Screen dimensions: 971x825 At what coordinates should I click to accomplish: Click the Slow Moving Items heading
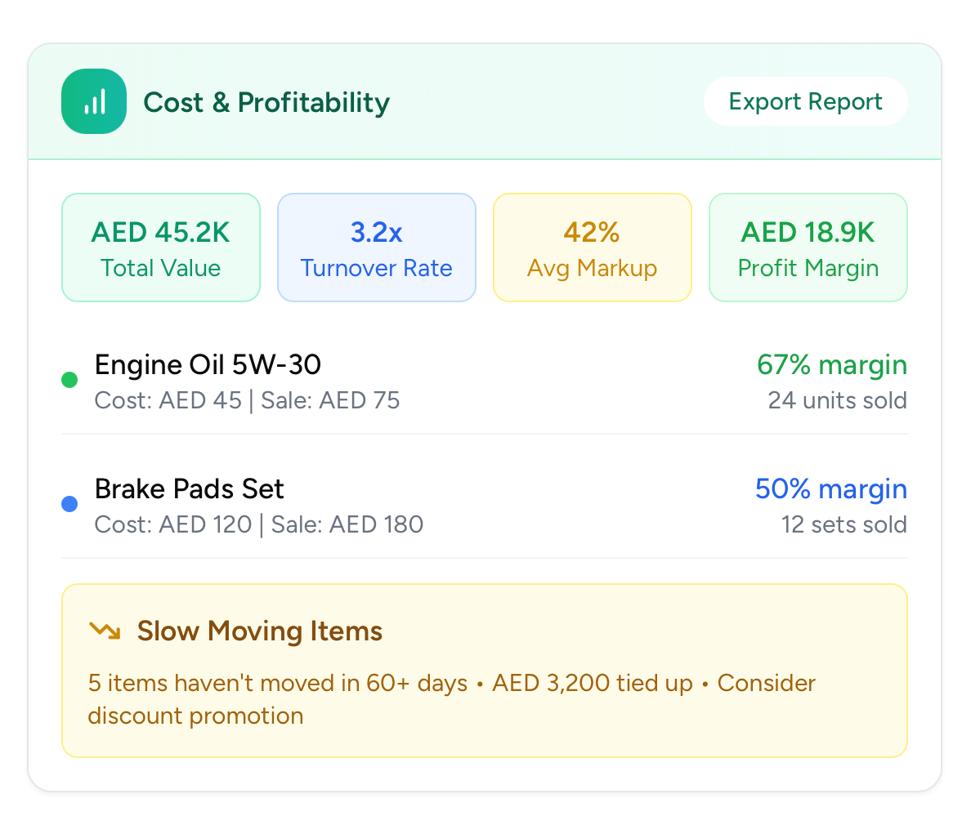260,631
